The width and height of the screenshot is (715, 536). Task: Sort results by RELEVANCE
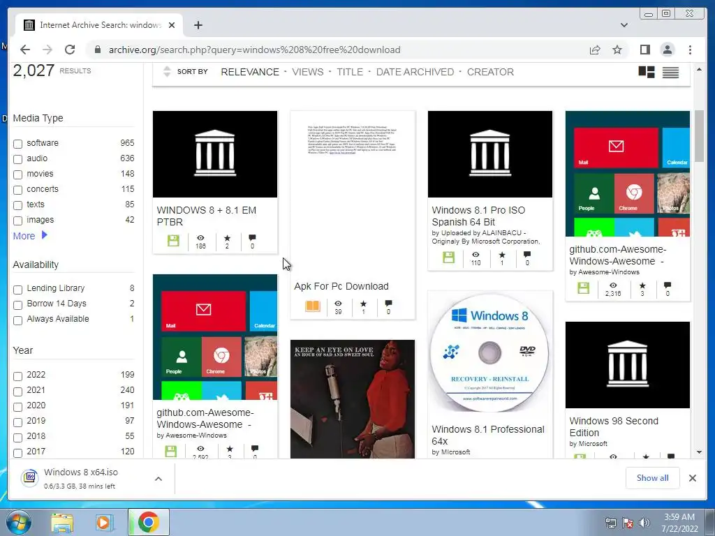[x=250, y=72]
